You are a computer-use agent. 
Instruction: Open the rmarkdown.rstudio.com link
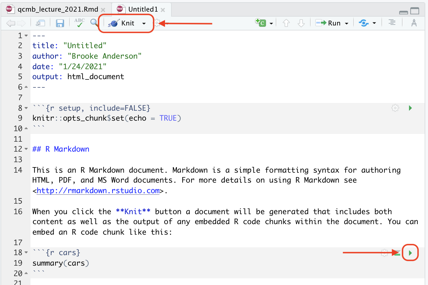(98, 191)
